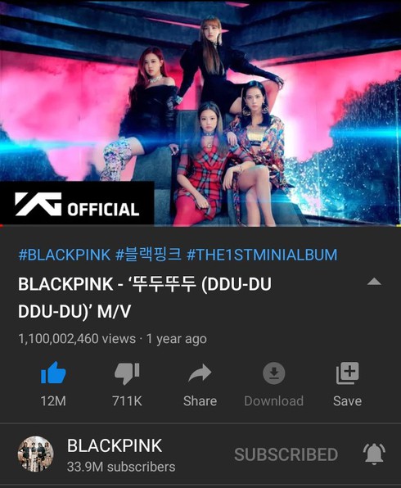Image resolution: width=401 pixels, height=488 pixels.
Task: Click the YG OFFICIAL logo overlay
Action: (x=77, y=204)
